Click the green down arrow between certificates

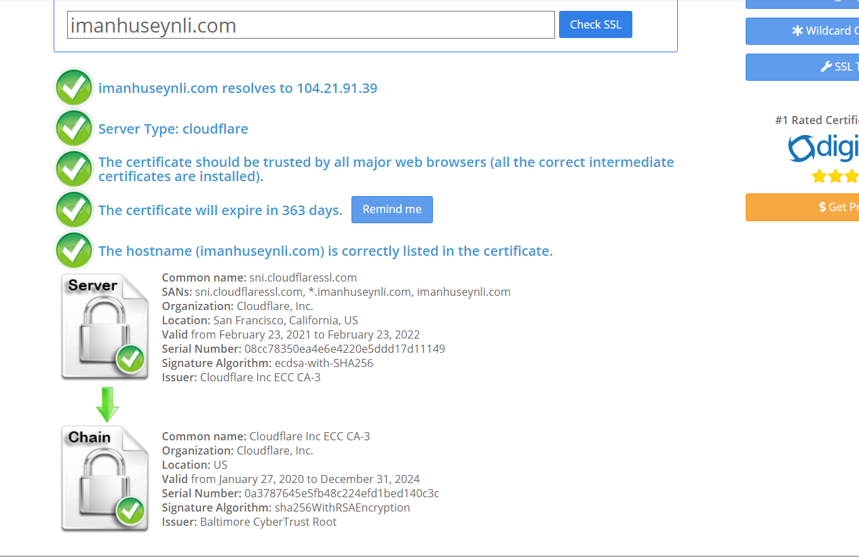click(x=107, y=404)
